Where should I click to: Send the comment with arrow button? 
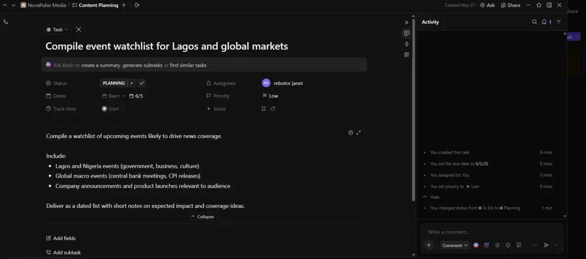(546, 245)
